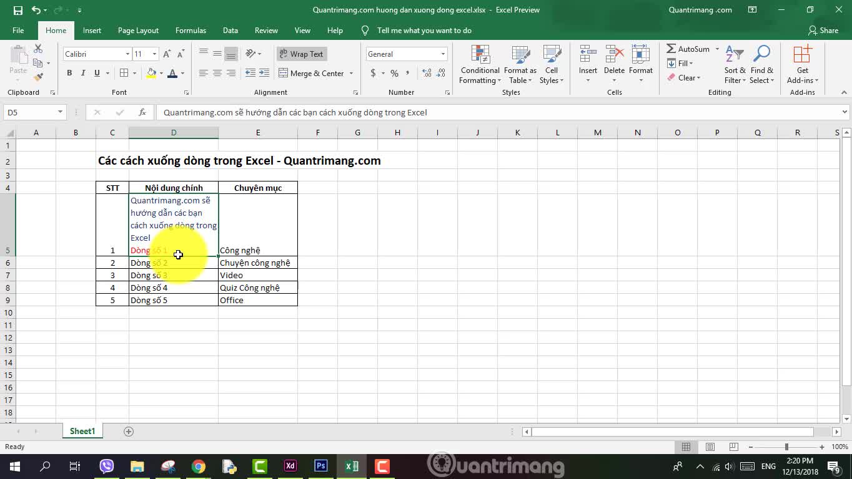Open Conditional Formatting menu
Viewport: 852px width, 479px height.
480,64
